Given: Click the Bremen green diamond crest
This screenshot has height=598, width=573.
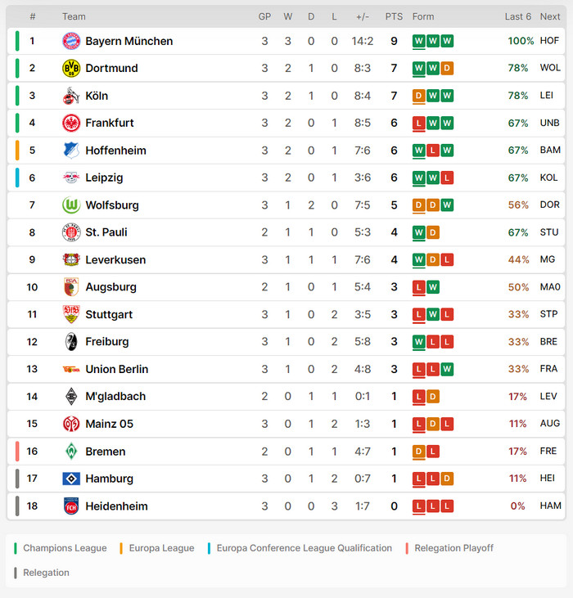Looking at the screenshot, I should tap(71, 452).
